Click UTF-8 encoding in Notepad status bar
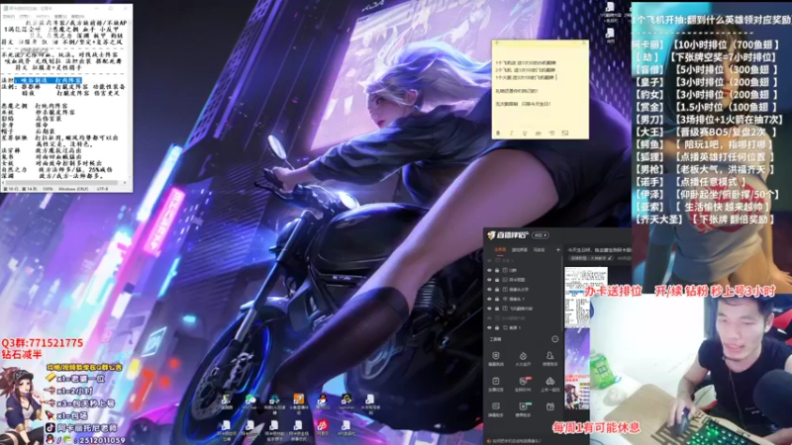The width and height of the screenshot is (792, 445). (x=103, y=189)
